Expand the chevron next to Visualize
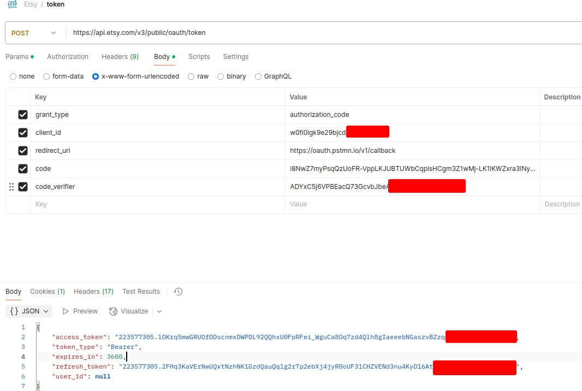Image resolution: width=582 pixels, height=391 pixels. tap(159, 311)
